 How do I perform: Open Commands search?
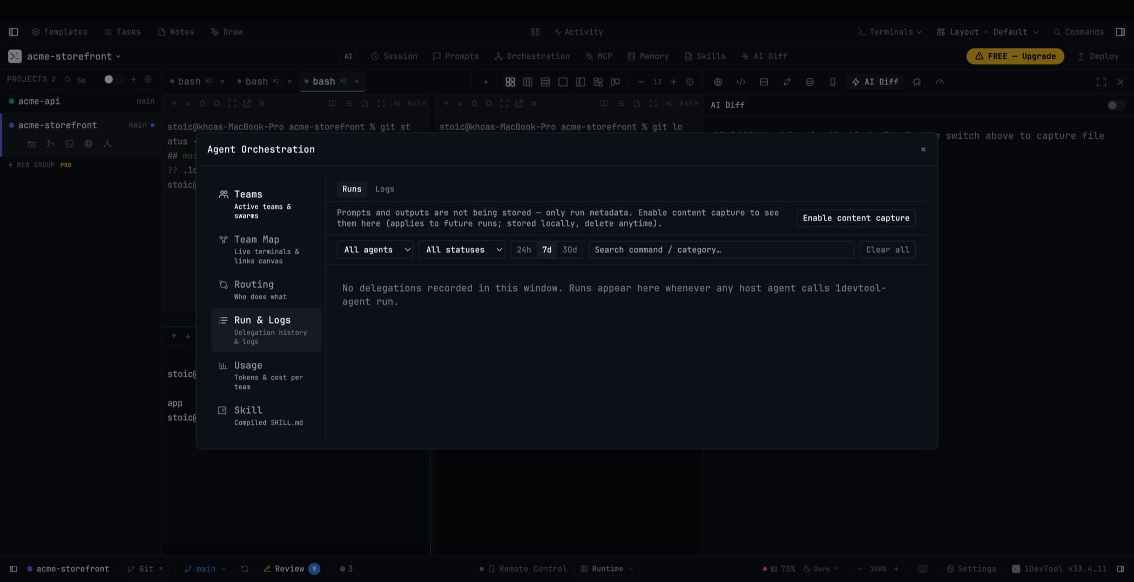[1079, 32]
